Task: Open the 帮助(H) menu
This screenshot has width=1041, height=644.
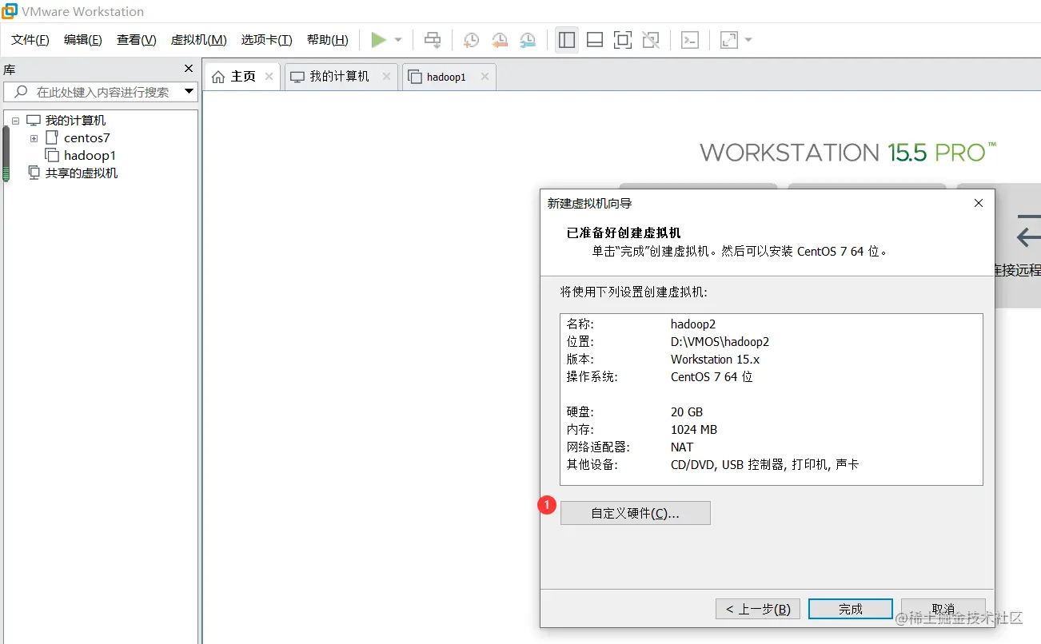Action: pyautogui.click(x=328, y=40)
